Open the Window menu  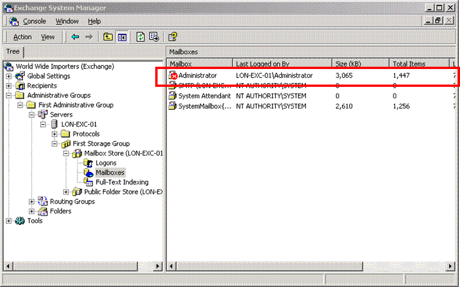67,21
